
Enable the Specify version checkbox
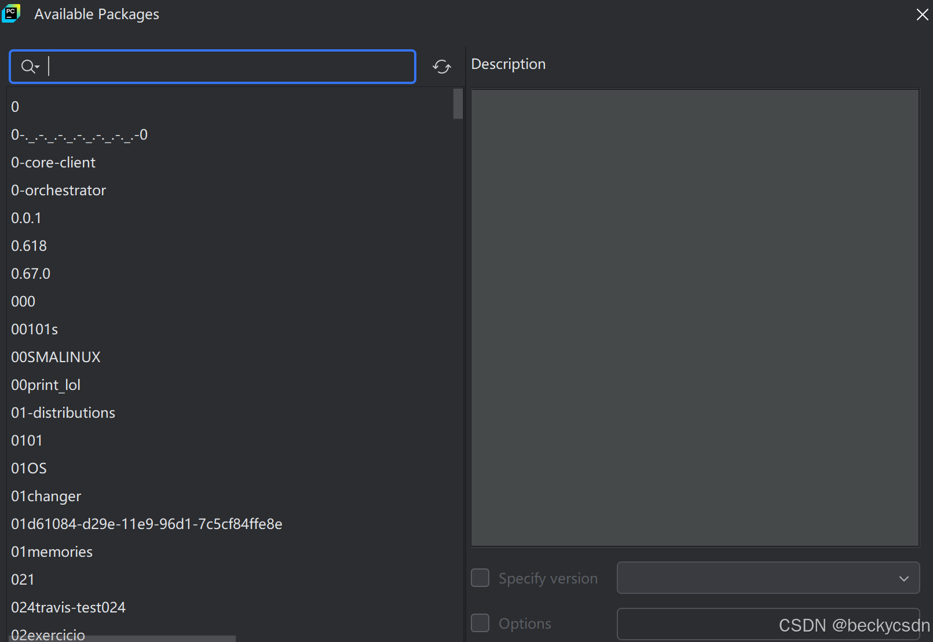[480, 578]
